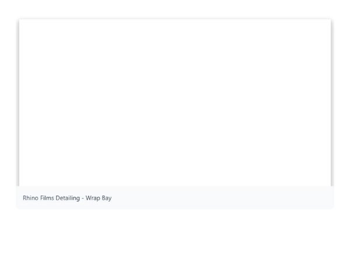Click the top-left corner of the image frame

[20, 21]
